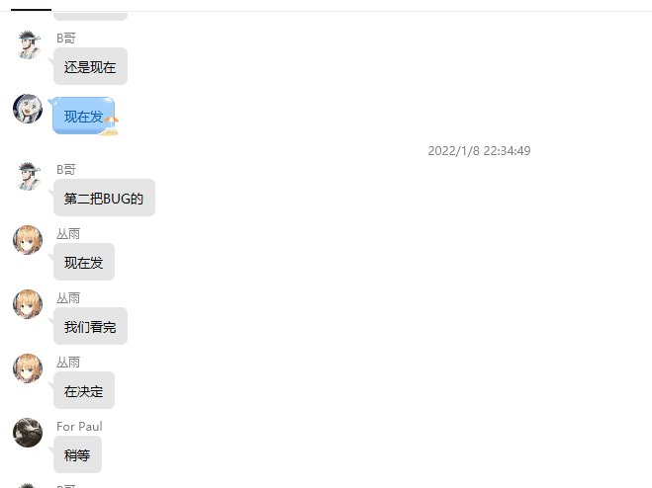Select the underlined tab at top left
The width and height of the screenshot is (652, 488).
click(x=32, y=5)
